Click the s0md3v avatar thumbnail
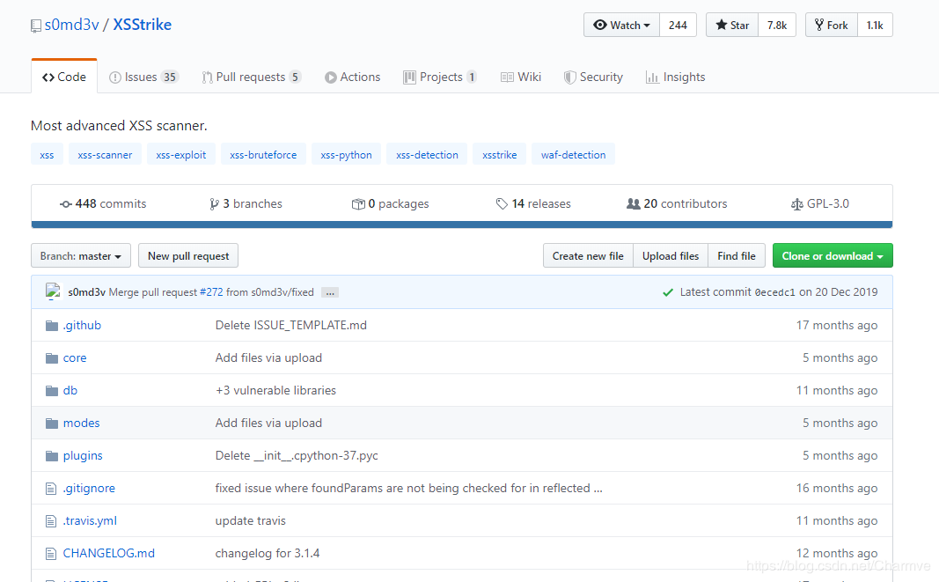Viewport: 939px width, 582px height. tap(54, 291)
